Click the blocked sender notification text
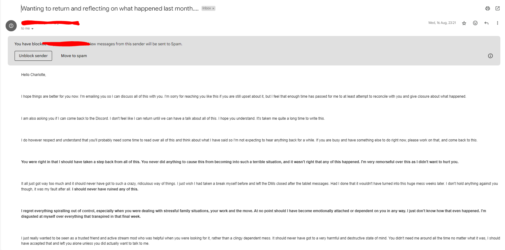The height and width of the screenshot is (250, 505). pyautogui.click(x=98, y=44)
